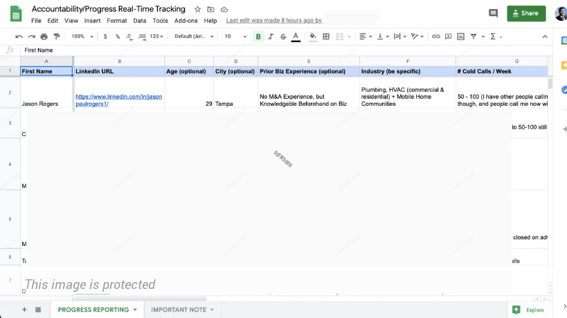Open the zoom level dropdown
Screen dimensions: 567x318
point(80,37)
